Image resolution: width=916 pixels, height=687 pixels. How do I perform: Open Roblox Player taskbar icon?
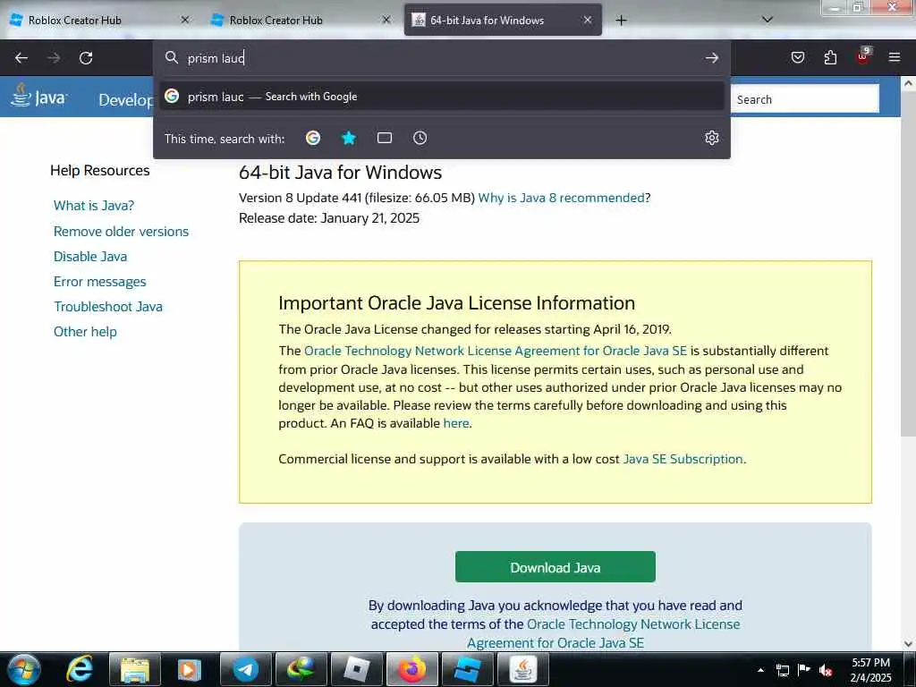(356, 669)
